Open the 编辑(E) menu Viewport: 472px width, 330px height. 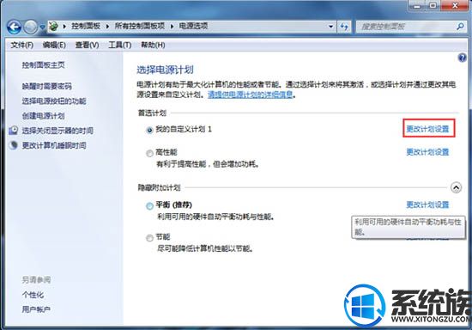[x=54, y=46]
